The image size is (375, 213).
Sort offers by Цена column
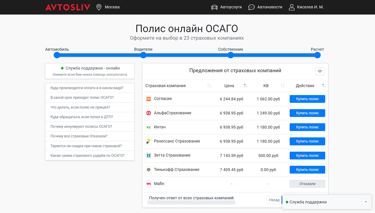(246, 85)
